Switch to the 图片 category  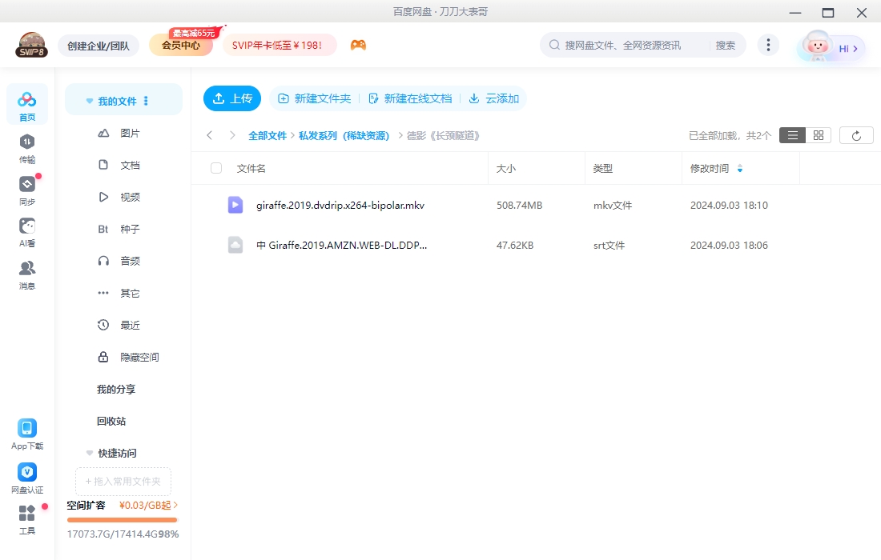click(131, 133)
